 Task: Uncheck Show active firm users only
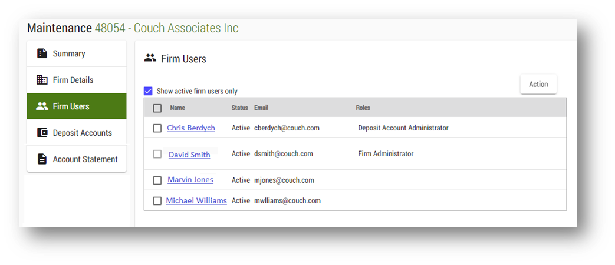pos(149,91)
